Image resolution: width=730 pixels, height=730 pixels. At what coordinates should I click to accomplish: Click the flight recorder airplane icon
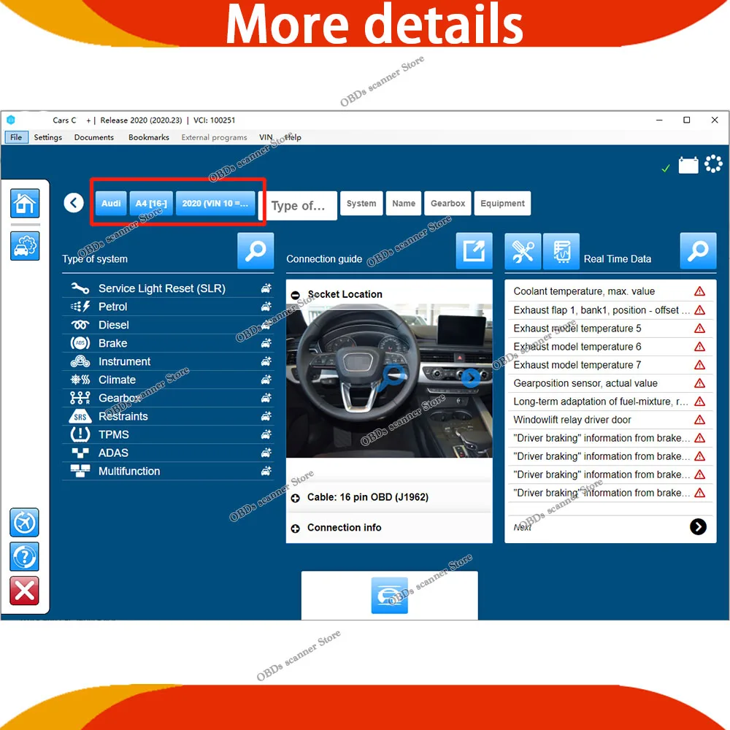(x=24, y=523)
